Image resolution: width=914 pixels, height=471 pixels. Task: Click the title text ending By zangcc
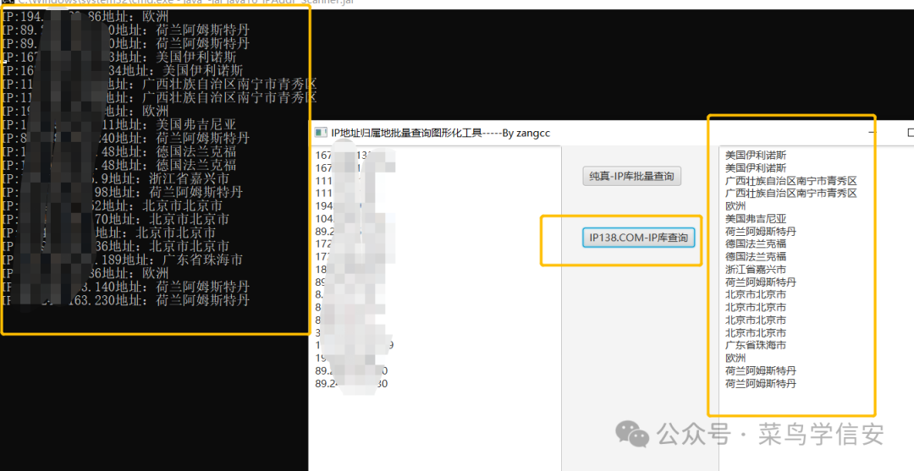click(x=440, y=133)
